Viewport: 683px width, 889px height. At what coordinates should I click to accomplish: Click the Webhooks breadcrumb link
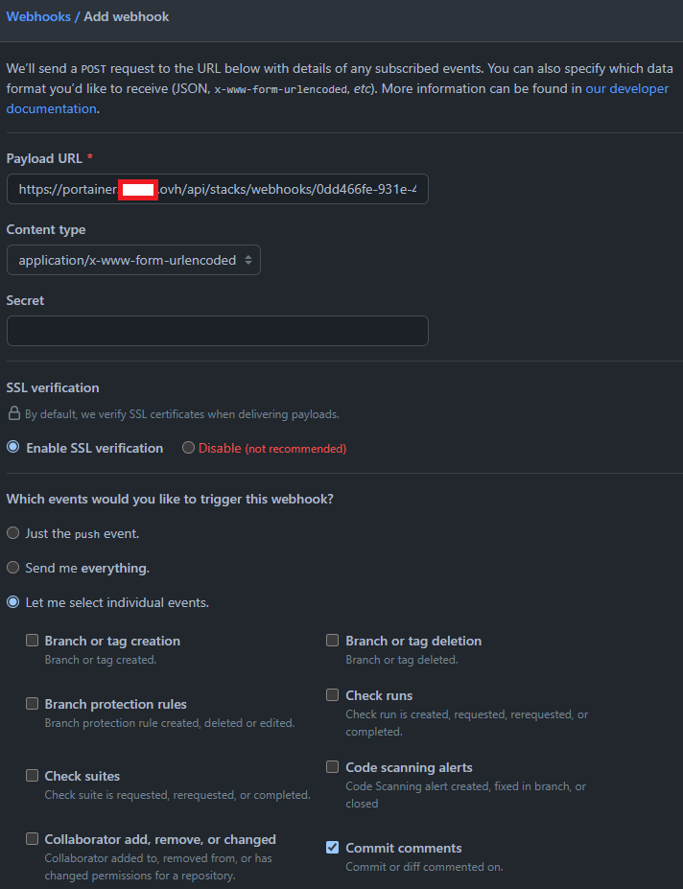(x=38, y=17)
